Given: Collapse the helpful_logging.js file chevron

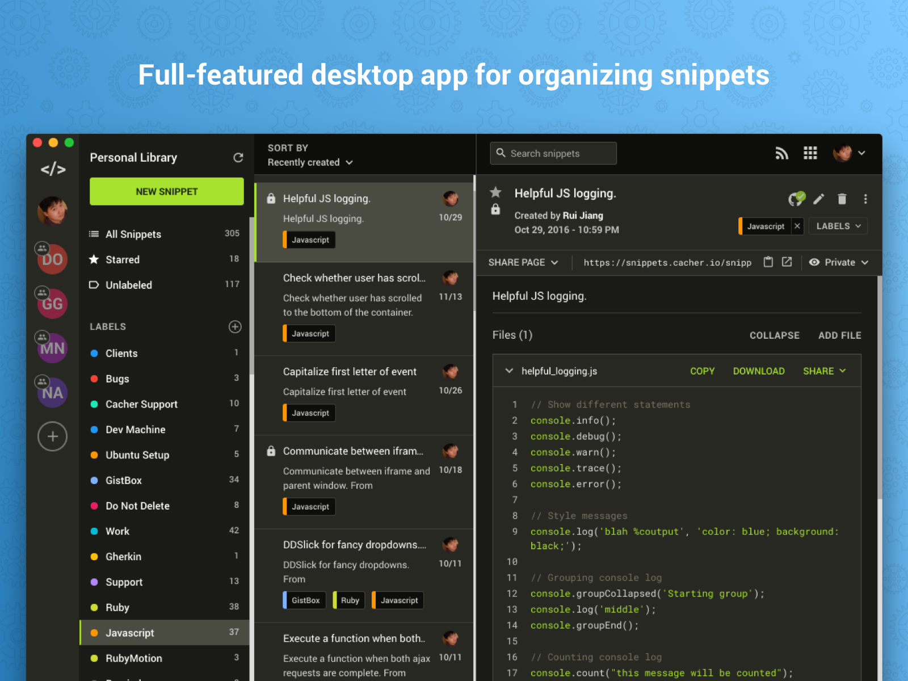Looking at the screenshot, I should [x=509, y=371].
